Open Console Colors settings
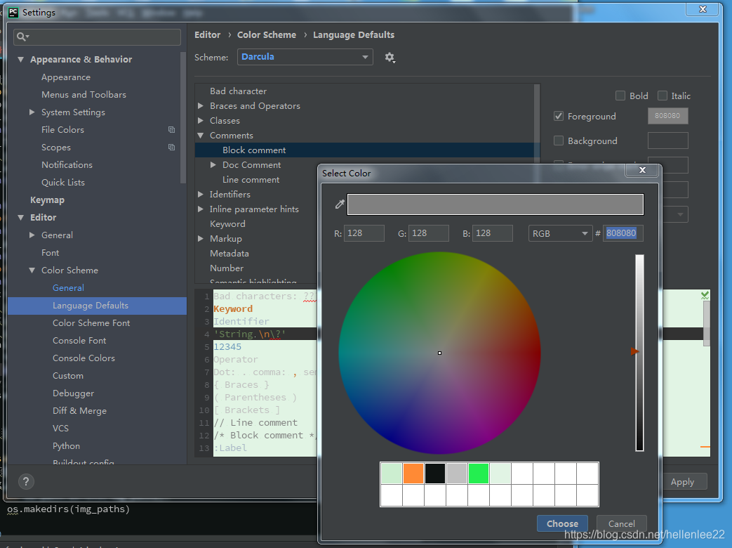732x548 pixels. click(x=84, y=358)
